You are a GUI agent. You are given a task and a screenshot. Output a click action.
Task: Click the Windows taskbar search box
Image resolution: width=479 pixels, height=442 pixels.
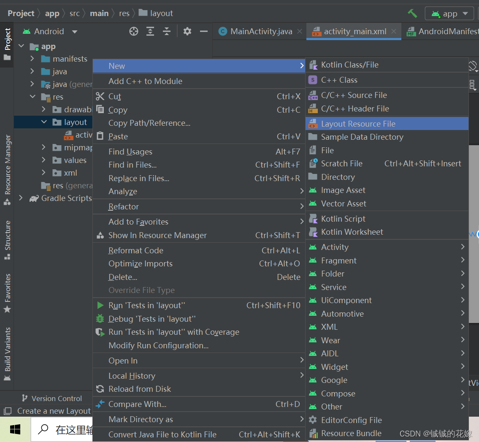[62, 429]
